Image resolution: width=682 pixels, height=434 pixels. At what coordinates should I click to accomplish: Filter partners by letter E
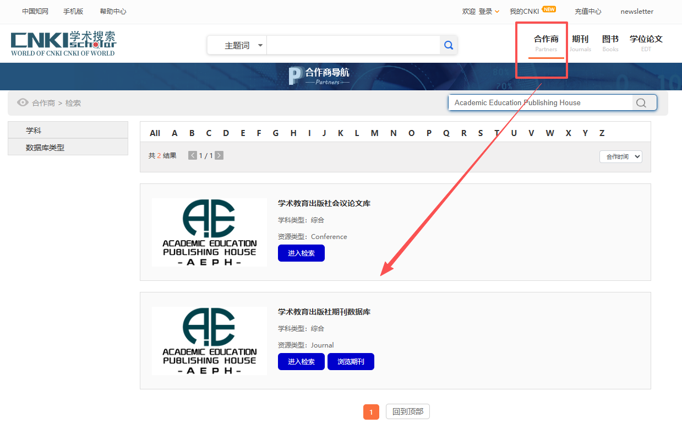pos(243,133)
